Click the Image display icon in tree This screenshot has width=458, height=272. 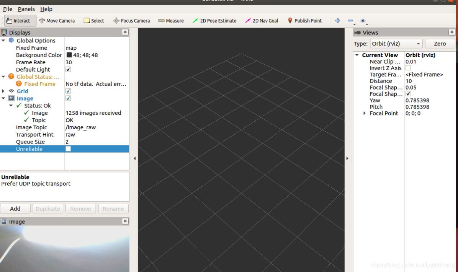coord(11,98)
